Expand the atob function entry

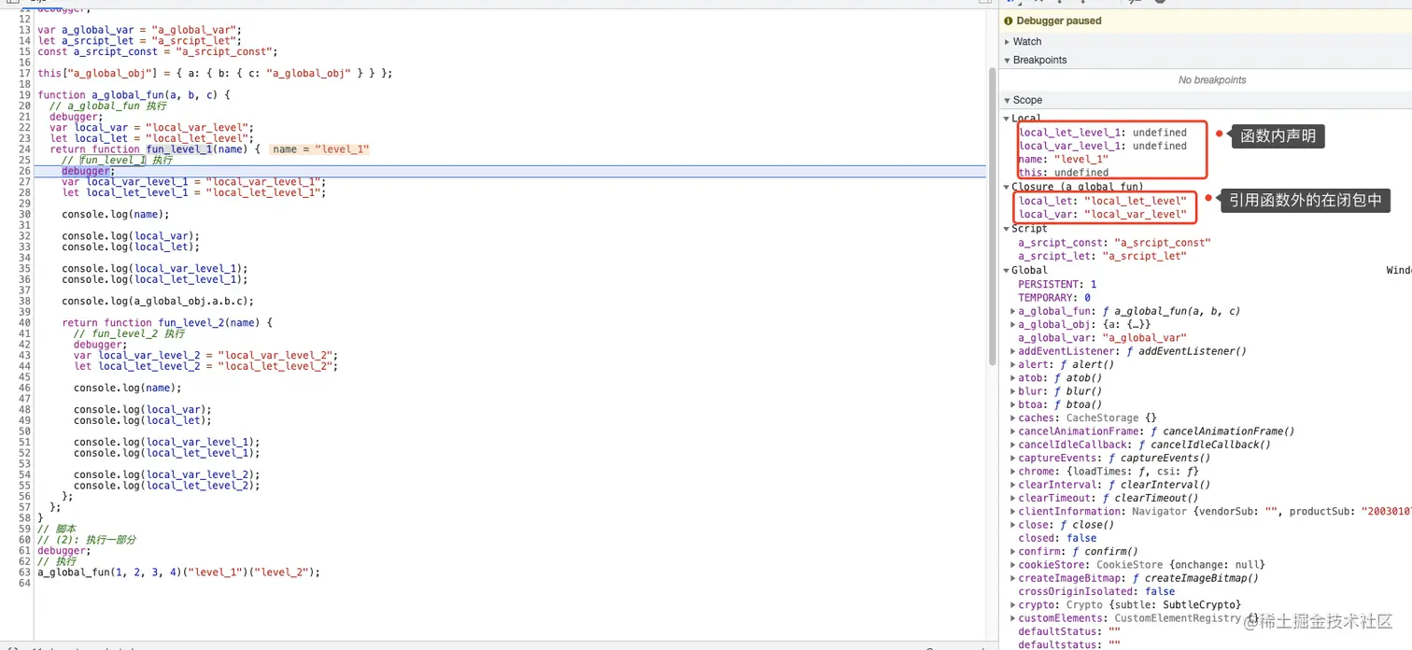pyautogui.click(x=1014, y=378)
